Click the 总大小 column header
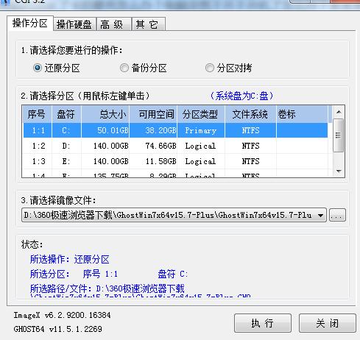 pos(105,114)
